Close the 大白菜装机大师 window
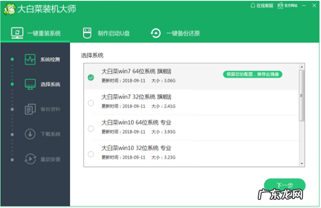 314,6
